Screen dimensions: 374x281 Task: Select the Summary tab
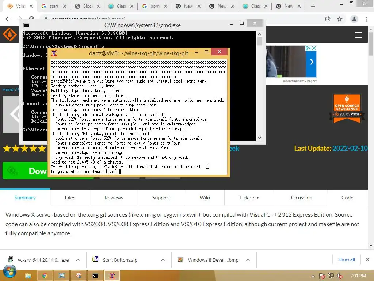25,198
